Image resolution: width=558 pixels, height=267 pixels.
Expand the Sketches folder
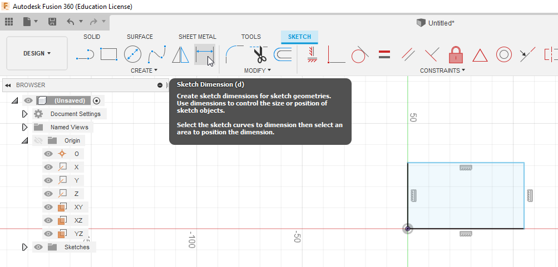[24, 247]
